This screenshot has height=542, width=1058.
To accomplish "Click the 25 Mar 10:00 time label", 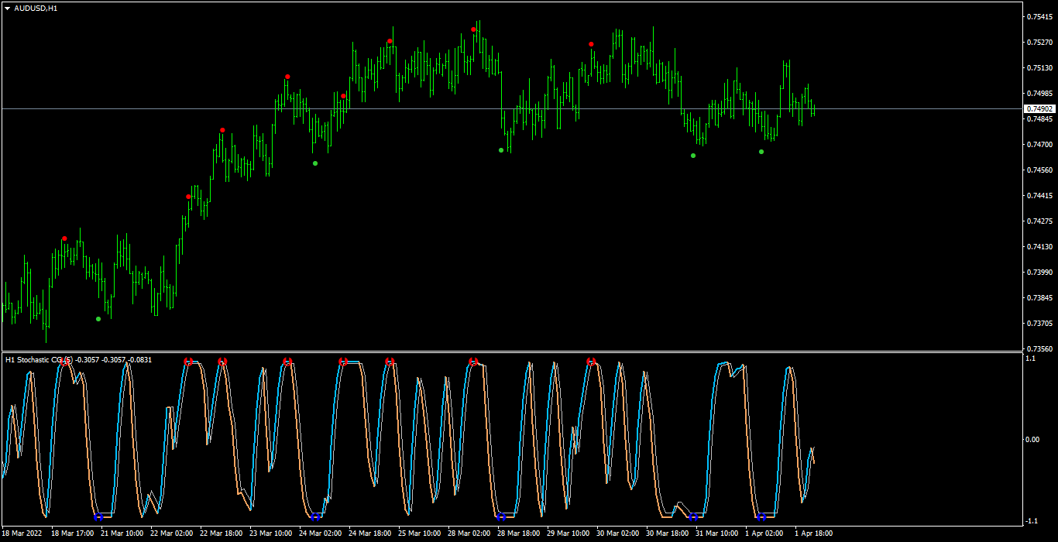I will pos(420,533).
